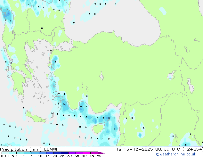The width and height of the screenshot is (203, 157).
Task: Click the 1–2 mm legend swatch
Action: [x=20, y=153]
